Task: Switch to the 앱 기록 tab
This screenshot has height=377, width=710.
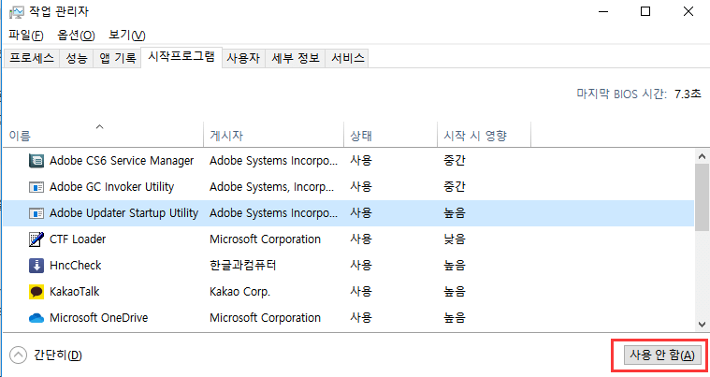Action: pos(118,58)
